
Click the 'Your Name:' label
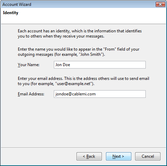pyautogui.click(x=28, y=65)
